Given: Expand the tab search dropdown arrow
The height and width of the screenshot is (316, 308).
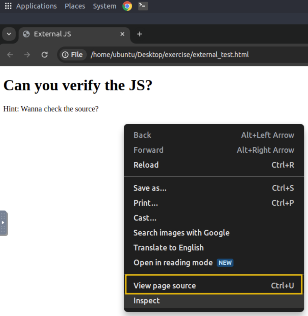Looking at the screenshot, I should pyautogui.click(x=9, y=34).
